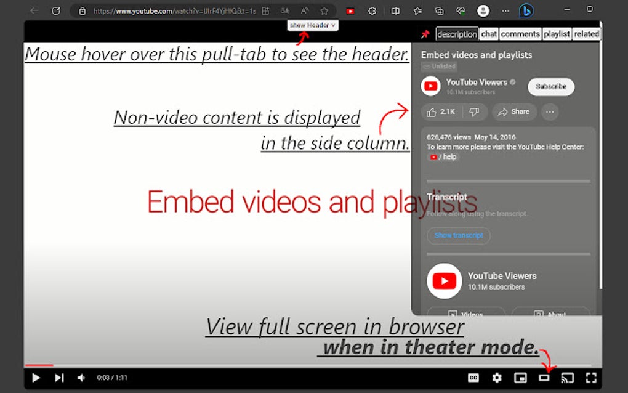Dislike the video with thumbs down
This screenshot has width=628, height=393.
point(473,111)
